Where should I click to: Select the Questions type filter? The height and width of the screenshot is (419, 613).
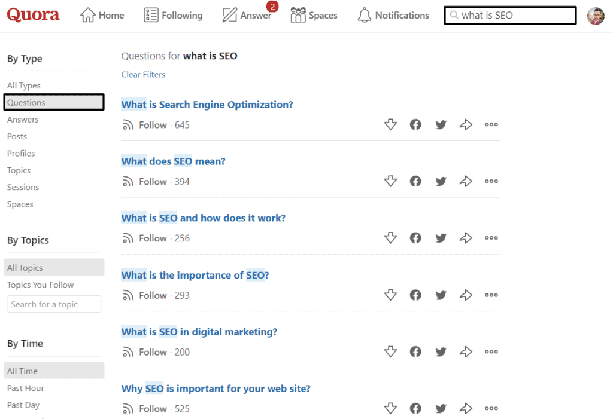tap(54, 102)
